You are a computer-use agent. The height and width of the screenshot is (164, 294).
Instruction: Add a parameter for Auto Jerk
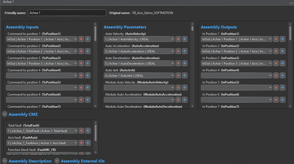185,76
